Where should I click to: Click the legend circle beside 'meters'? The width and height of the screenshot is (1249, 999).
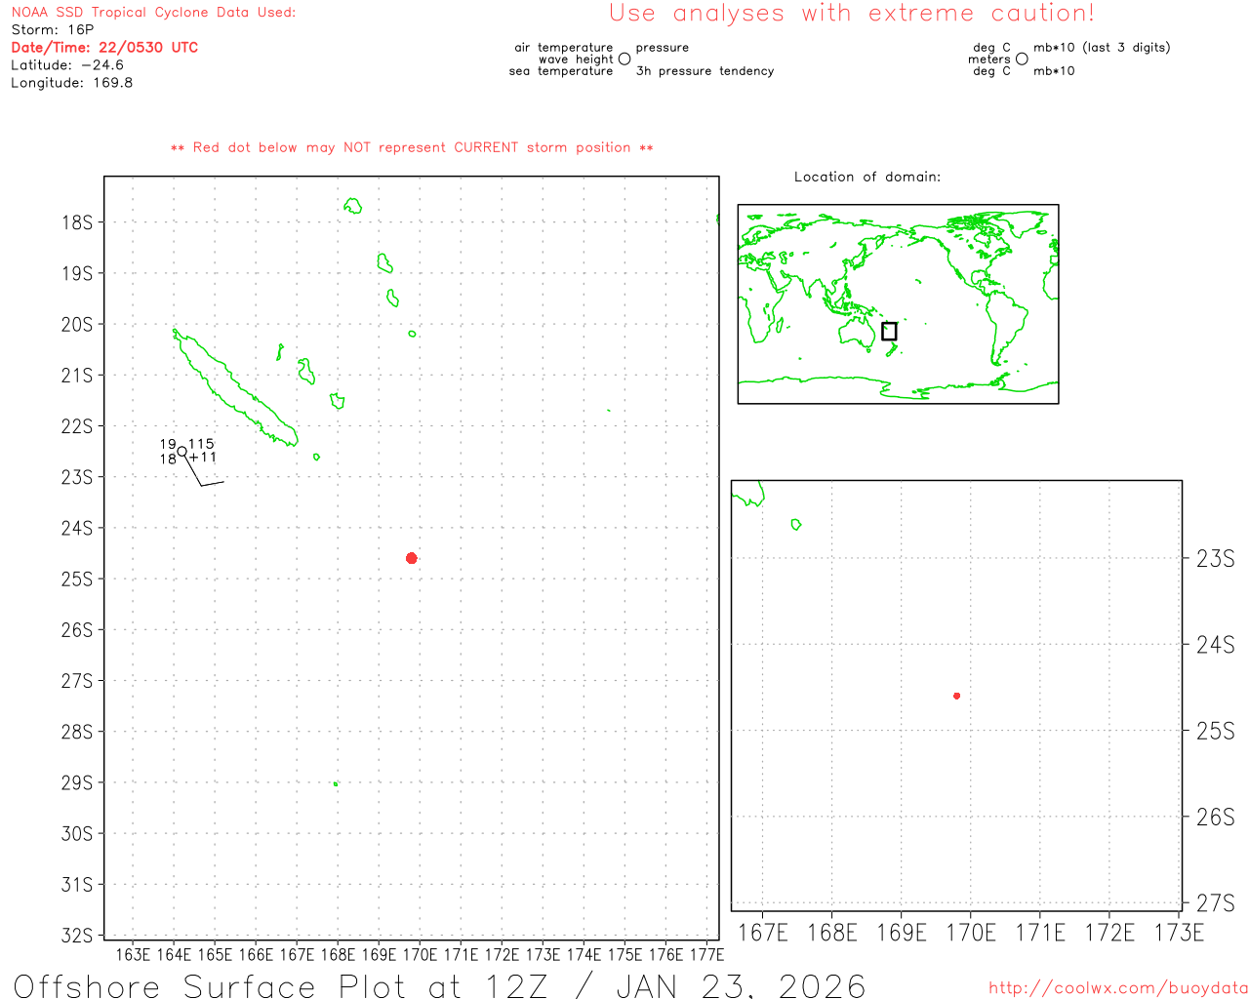tap(1022, 60)
